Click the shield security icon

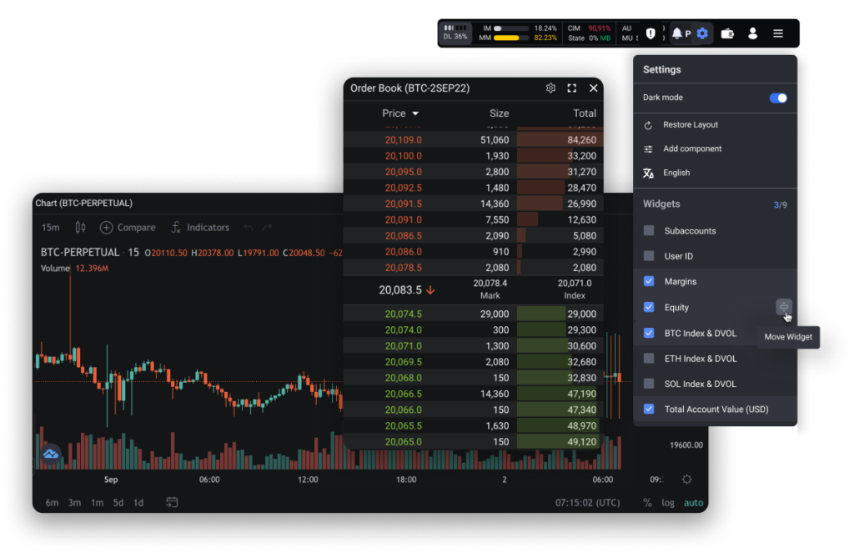[651, 33]
